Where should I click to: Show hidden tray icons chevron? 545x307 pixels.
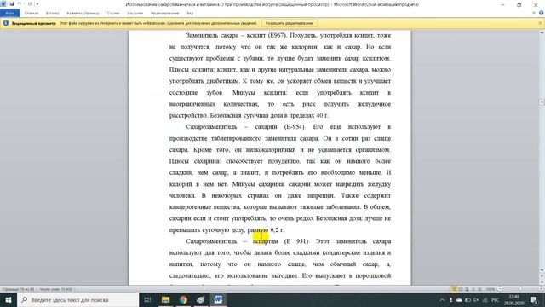[442, 299]
